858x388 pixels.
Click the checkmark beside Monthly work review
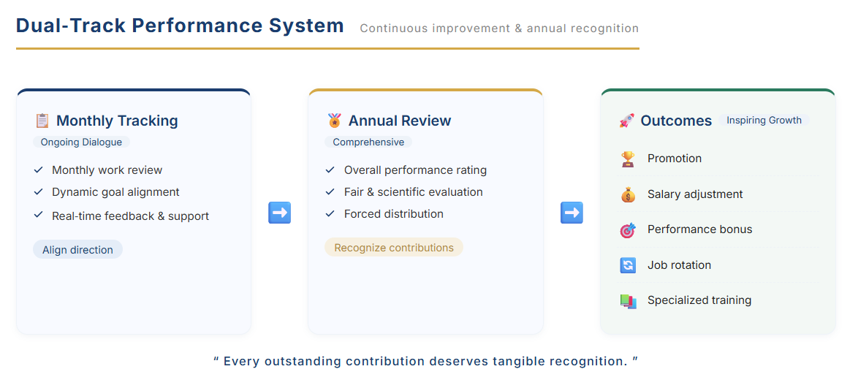[x=38, y=170]
